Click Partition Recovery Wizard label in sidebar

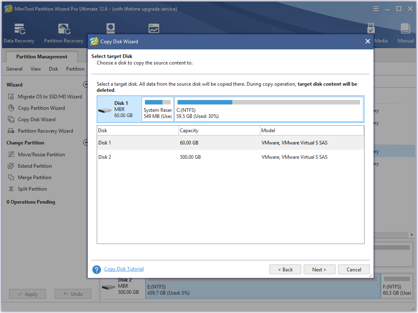(45, 131)
